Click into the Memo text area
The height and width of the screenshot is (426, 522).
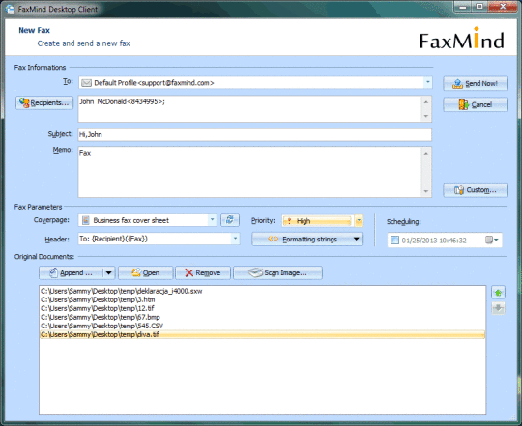point(250,172)
